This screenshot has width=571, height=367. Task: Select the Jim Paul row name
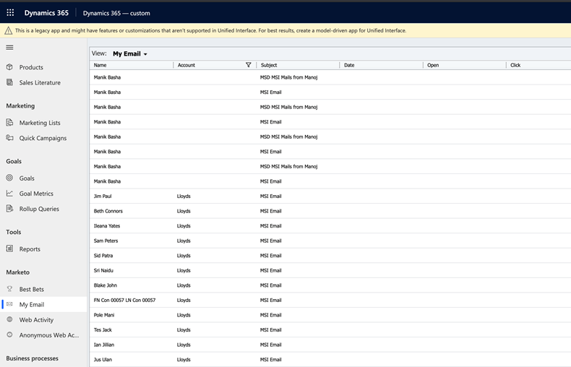click(x=103, y=197)
